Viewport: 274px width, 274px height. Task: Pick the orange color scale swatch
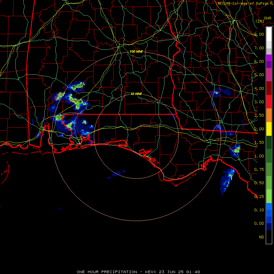[x=269, y=115]
